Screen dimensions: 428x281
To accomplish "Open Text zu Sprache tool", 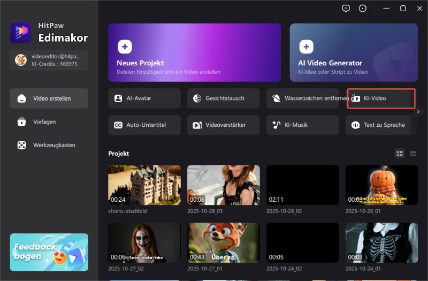I will click(x=381, y=125).
